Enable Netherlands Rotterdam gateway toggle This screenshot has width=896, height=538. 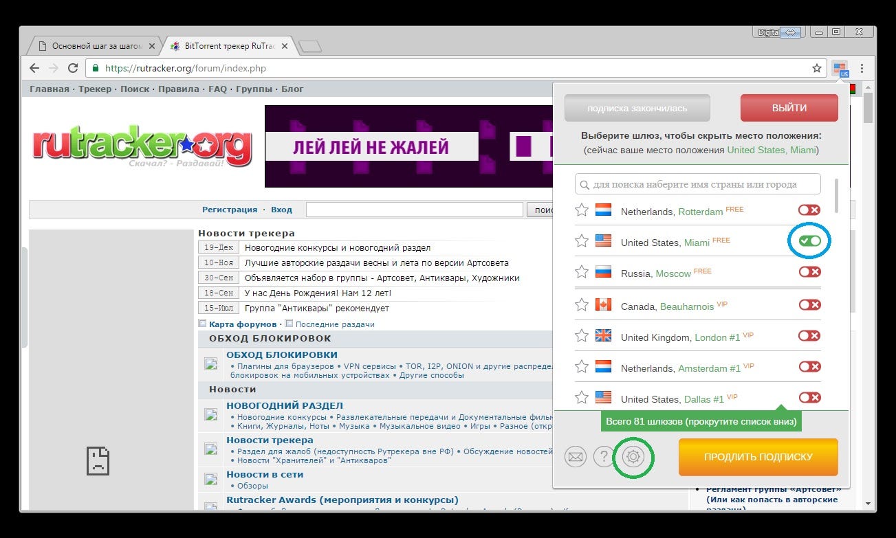(x=809, y=210)
